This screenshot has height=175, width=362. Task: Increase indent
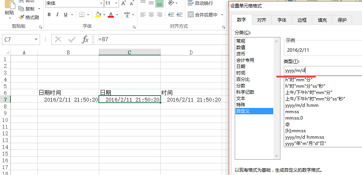pyautogui.click(x=179, y=15)
